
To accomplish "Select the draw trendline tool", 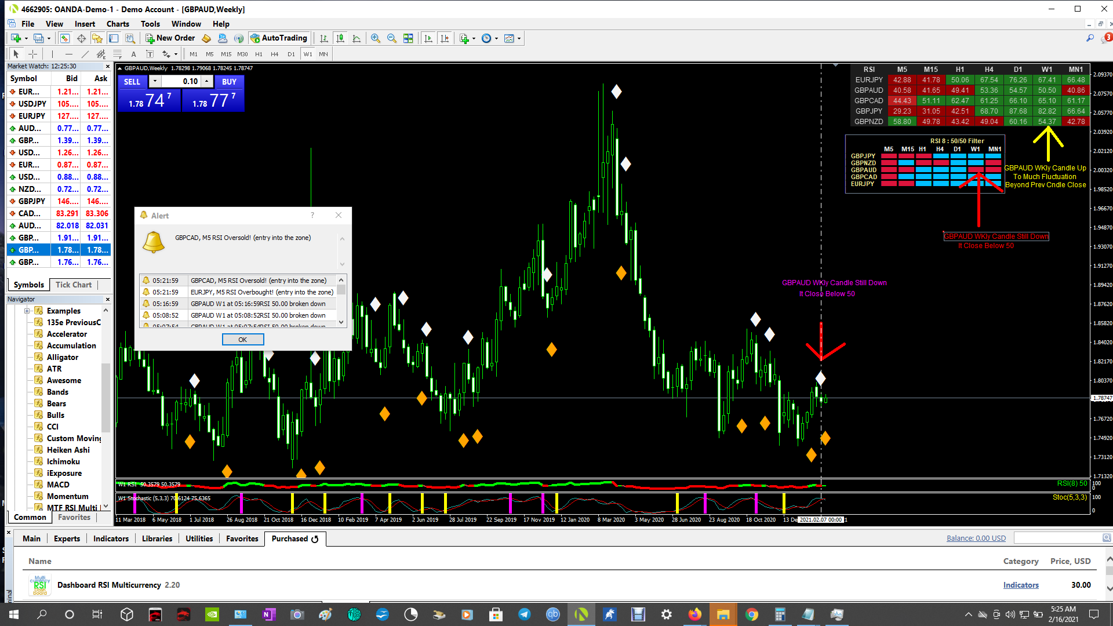I will click(x=85, y=54).
